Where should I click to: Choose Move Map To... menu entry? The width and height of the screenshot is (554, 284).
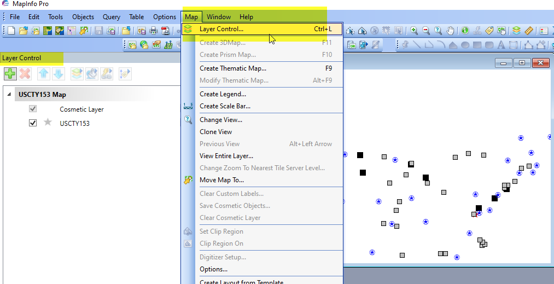(x=262, y=180)
